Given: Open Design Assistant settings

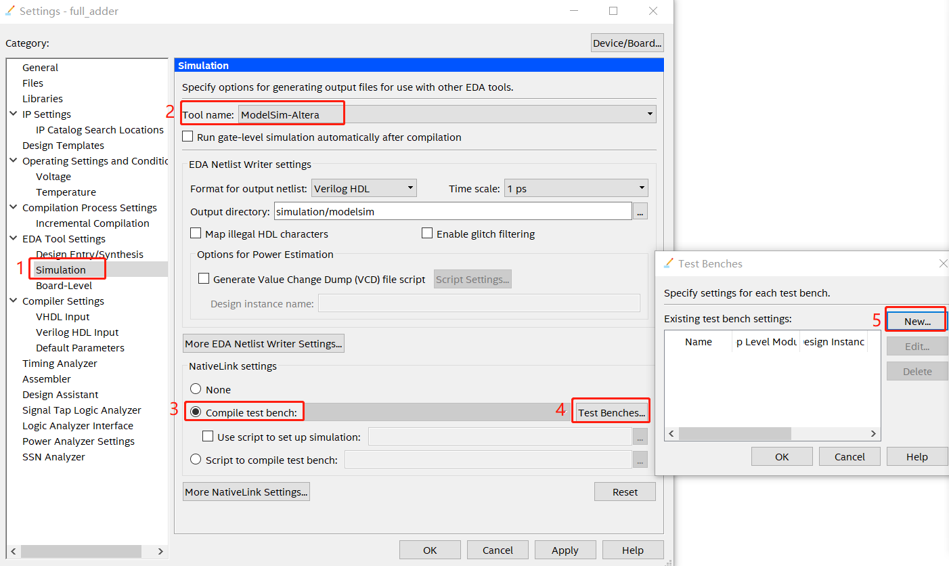Looking at the screenshot, I should point(60,395).
